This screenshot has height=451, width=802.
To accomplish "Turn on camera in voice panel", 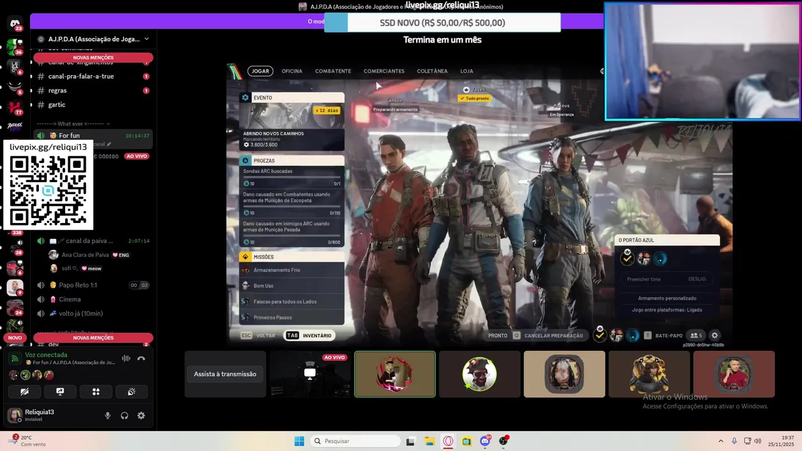I will click(x=25, y=391).
